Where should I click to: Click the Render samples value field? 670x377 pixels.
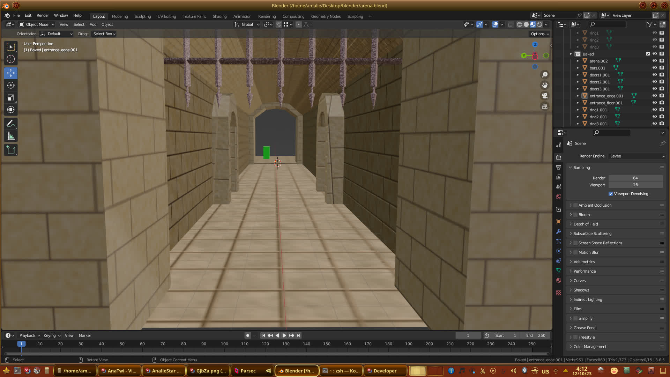tap(635, 178)
